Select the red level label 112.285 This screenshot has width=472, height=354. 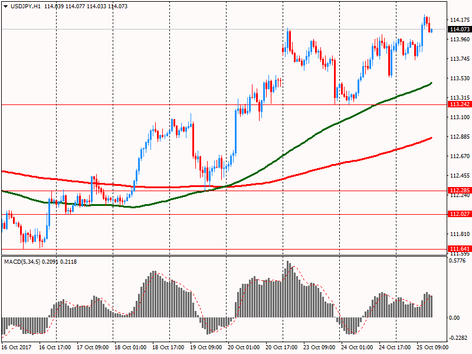pos(460,190)
